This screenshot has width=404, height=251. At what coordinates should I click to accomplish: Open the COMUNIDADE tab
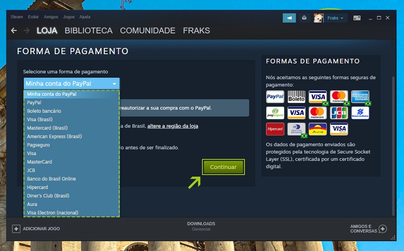(x=148, y=30)
